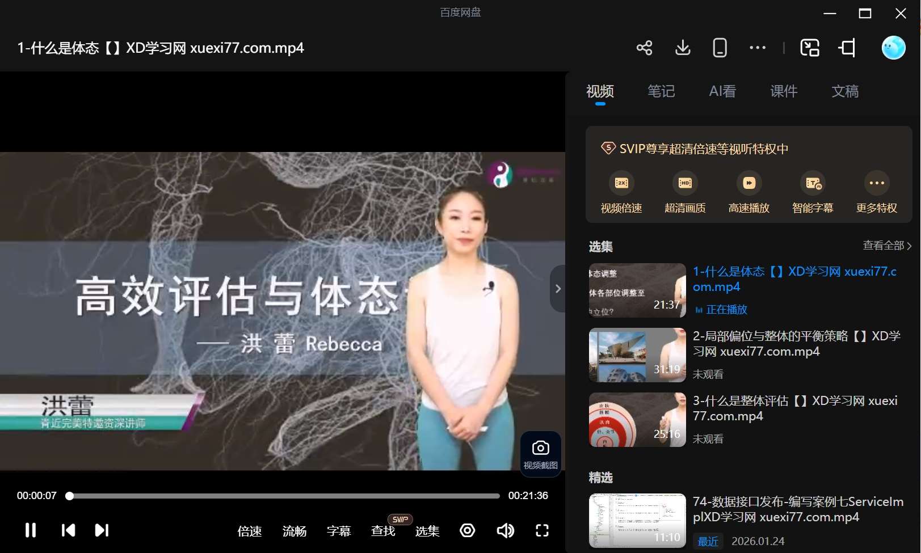Toggle 字幕 subtitles on
921x553 pixels.
339,531
